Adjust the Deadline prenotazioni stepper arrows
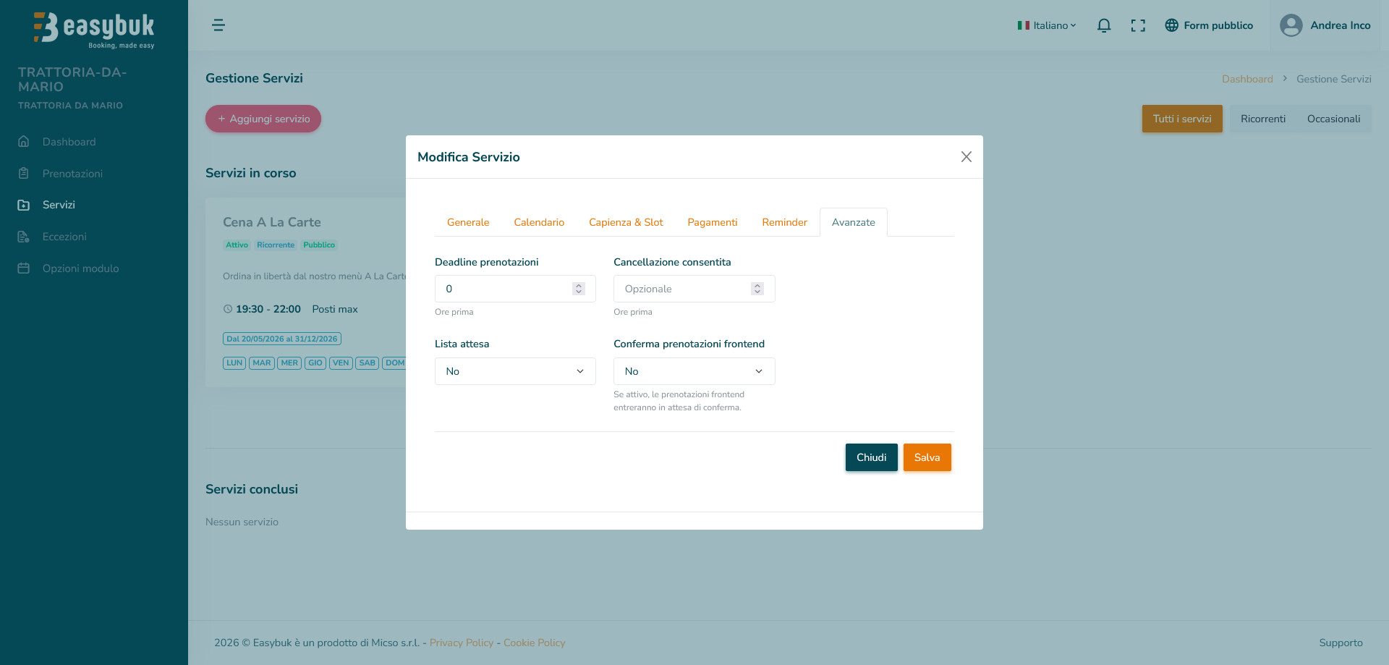This screenshot has width=1389, height=665. [x=579, y=289]
